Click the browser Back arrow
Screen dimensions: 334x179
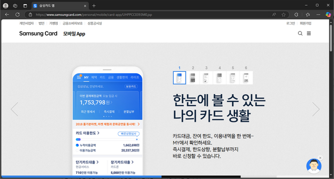(x=7, y=14)
